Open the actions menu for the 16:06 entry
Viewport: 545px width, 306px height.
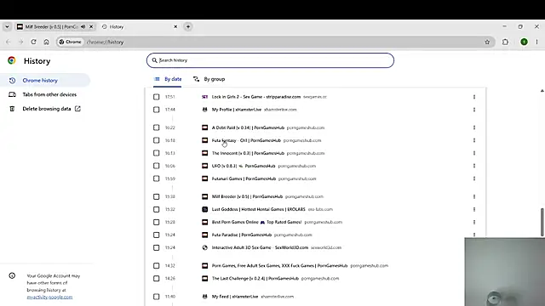pyautogui.click(x=474, y=166)
